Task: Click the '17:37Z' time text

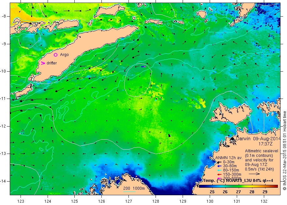Action: (265, 144)
